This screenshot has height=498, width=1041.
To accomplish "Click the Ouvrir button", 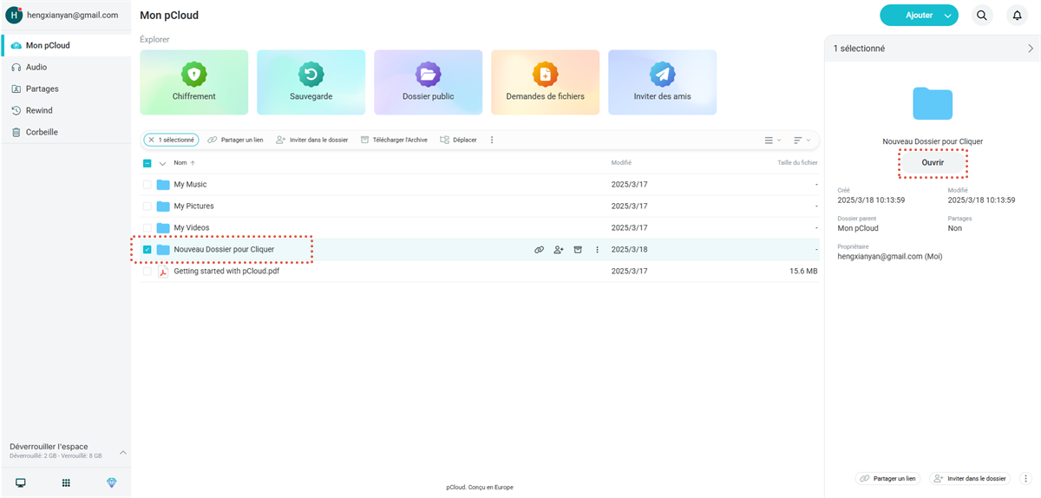I will point(933,162).
